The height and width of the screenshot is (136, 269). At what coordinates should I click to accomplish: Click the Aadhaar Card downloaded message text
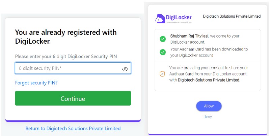(209, 52)
